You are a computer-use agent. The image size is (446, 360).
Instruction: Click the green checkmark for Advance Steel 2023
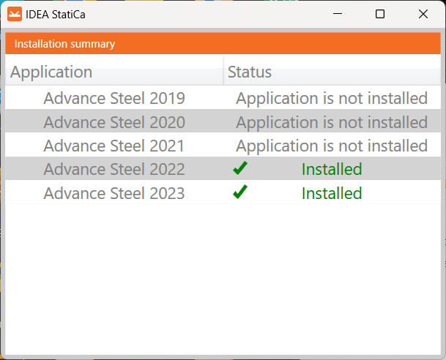(x=240, y=193)
